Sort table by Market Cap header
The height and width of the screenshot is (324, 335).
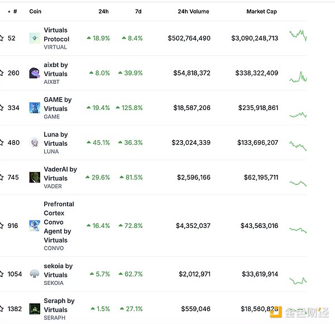(x=262, y=11)
